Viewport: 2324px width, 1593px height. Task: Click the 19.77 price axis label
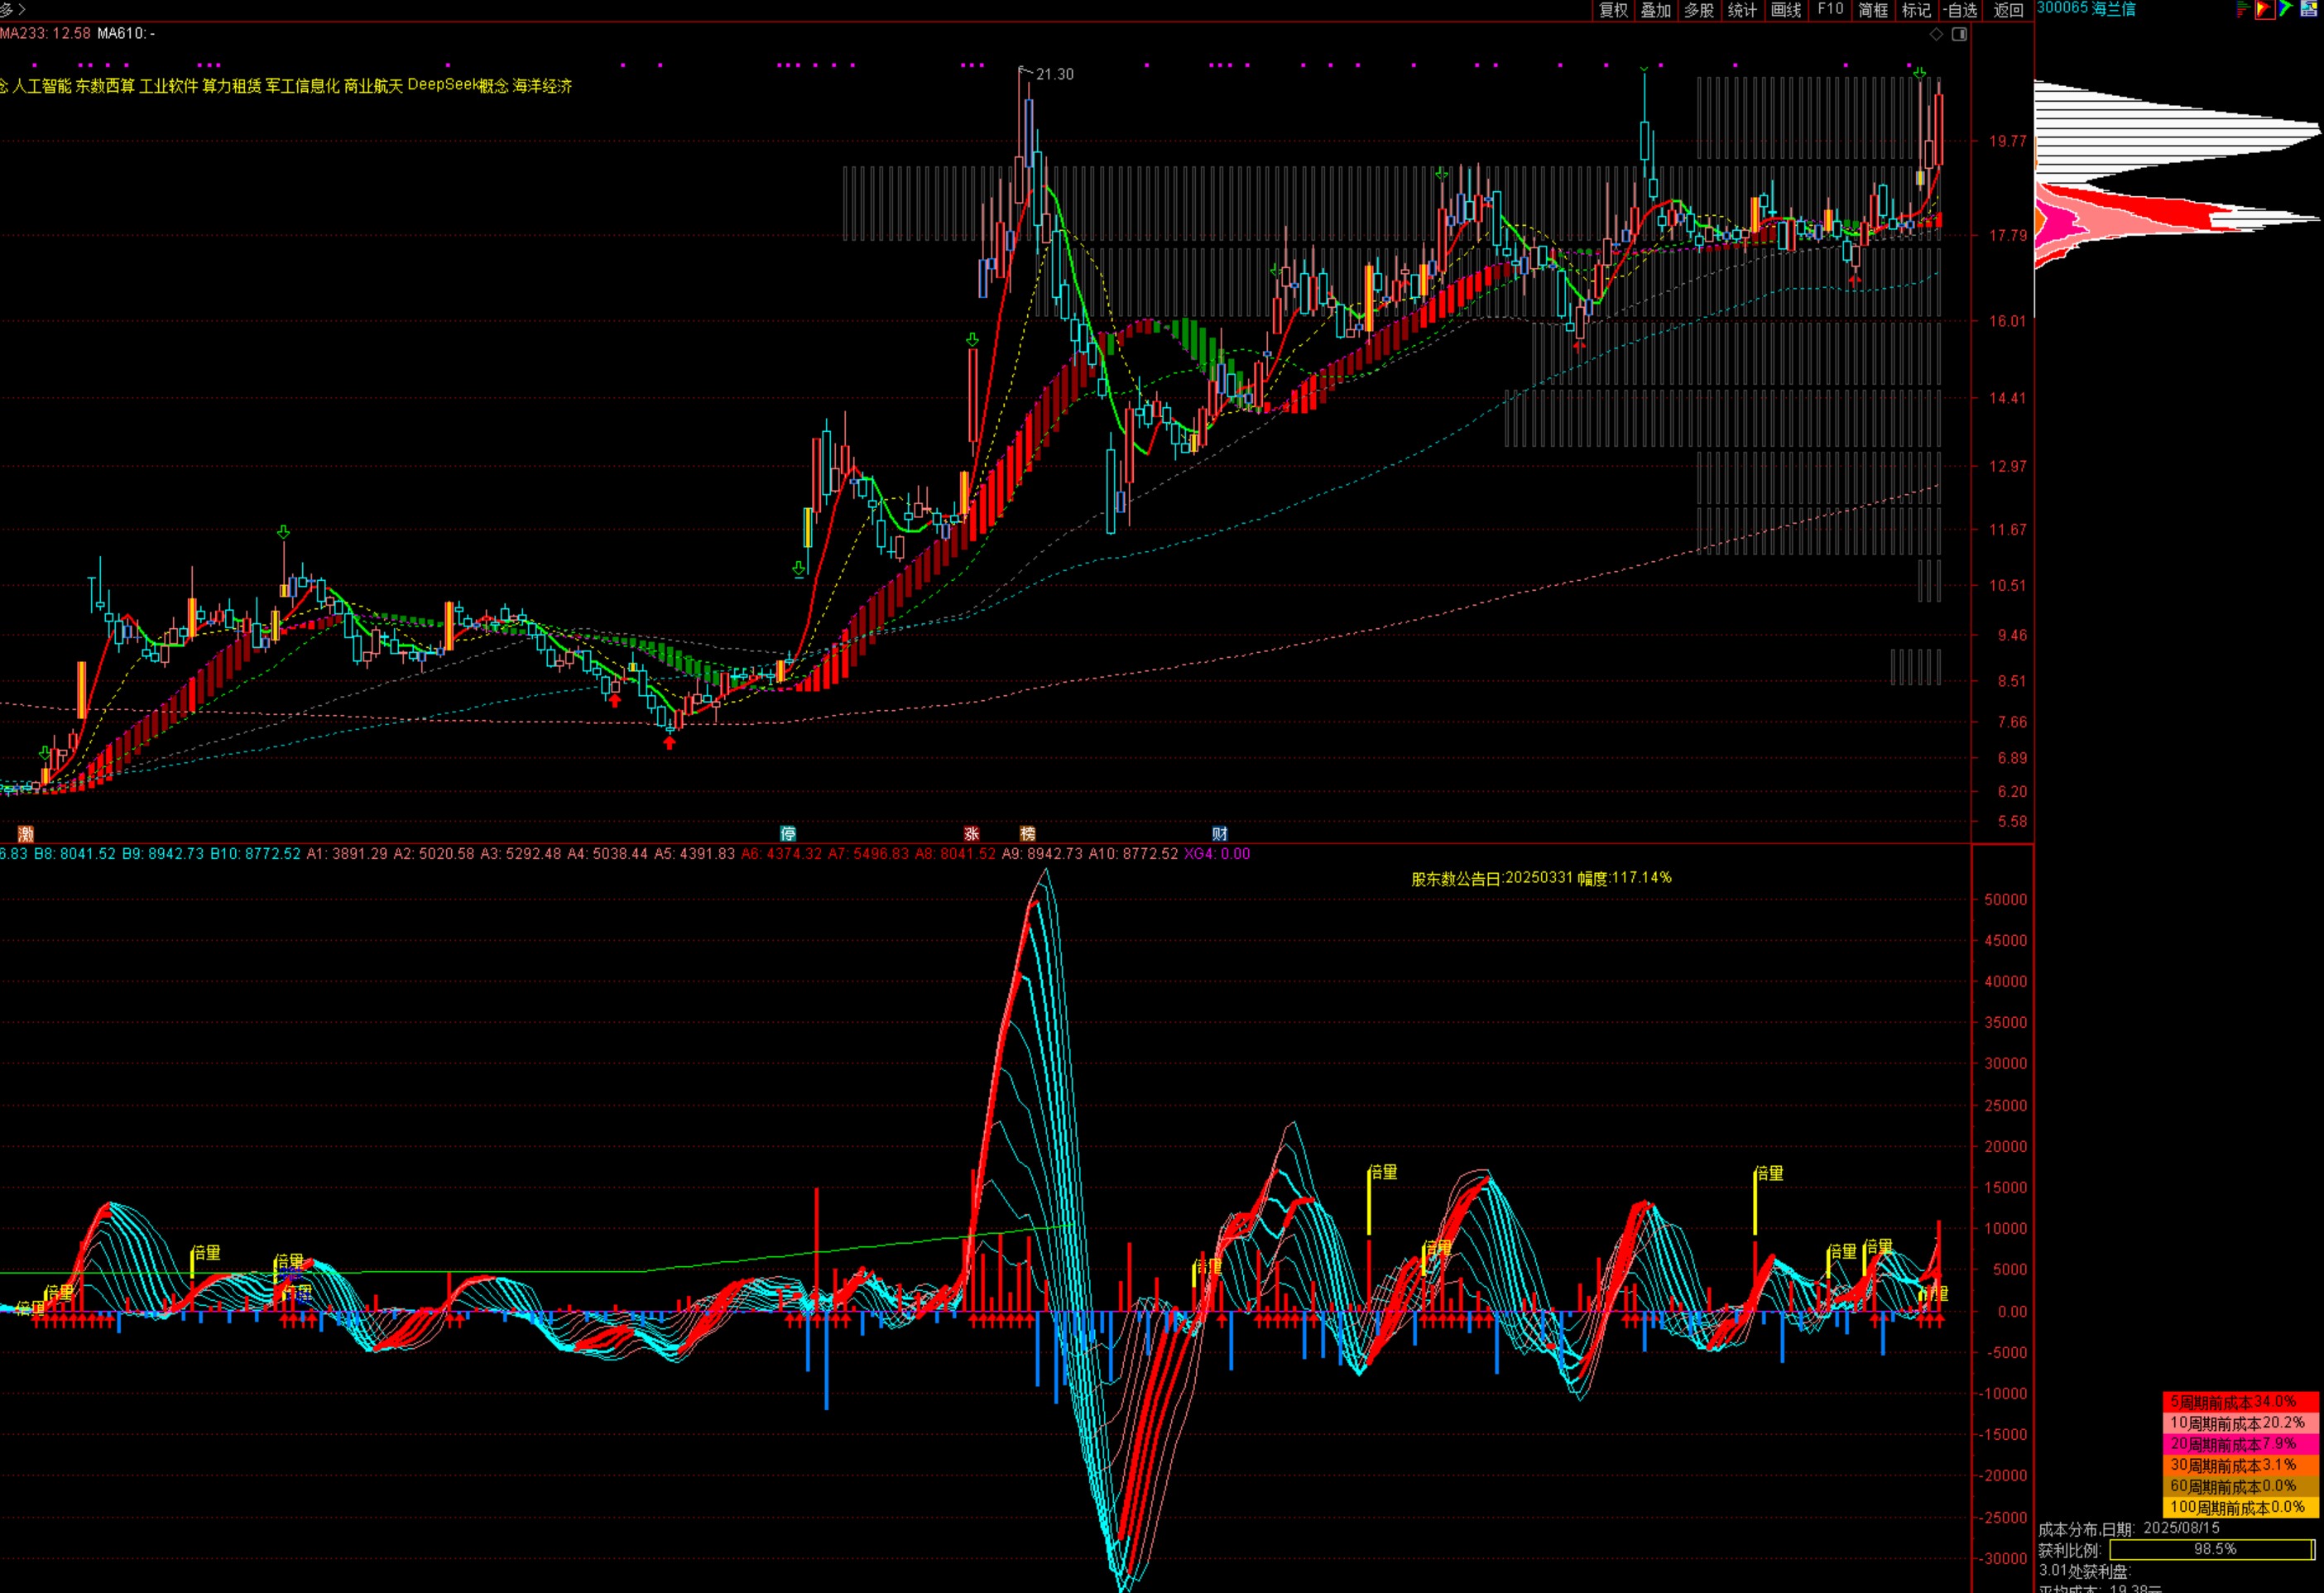(x=2008, y=141)
